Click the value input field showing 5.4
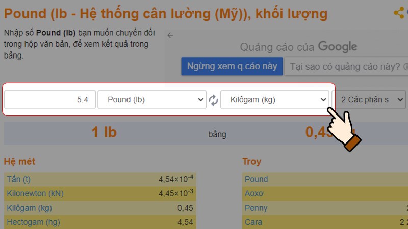The width and height of the screenshot is (408, 229). click(50, 99)
